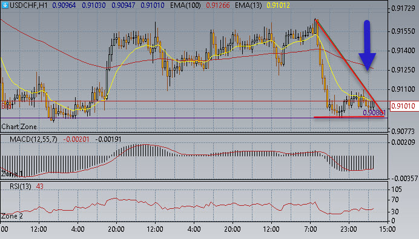The width and height of the screenshot is (419, 239).
Task: Click the MACD signal value -0.00191
Action: pos(108,139)
